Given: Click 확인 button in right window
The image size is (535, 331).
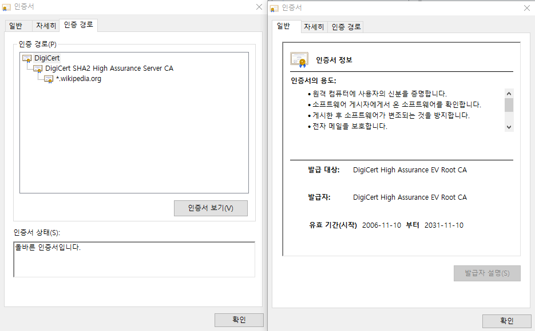Looking at the screenshot, I should pos(507,321).
